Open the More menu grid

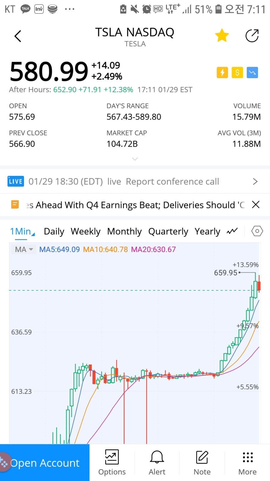[x=247, y=463]
